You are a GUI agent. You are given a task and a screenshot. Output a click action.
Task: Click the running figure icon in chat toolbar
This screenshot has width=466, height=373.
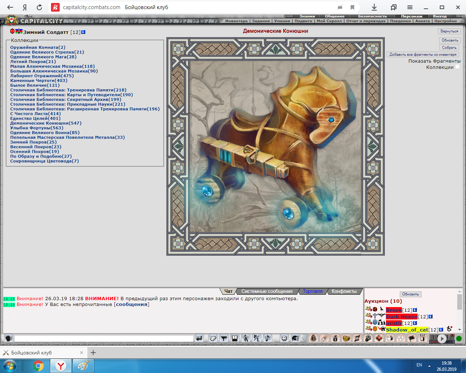click(x=246, y=338)
